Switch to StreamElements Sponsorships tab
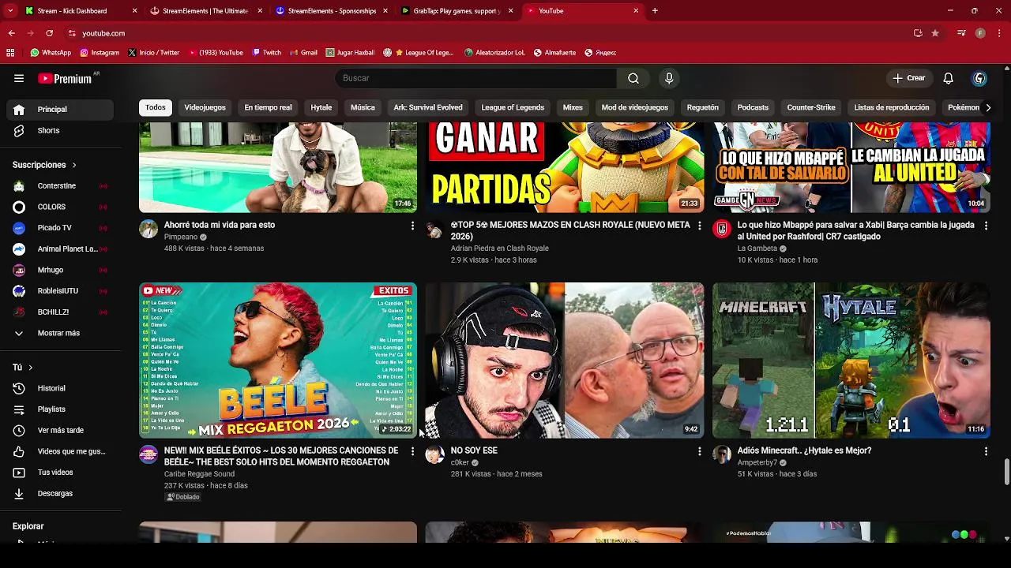 pos(332,11)
